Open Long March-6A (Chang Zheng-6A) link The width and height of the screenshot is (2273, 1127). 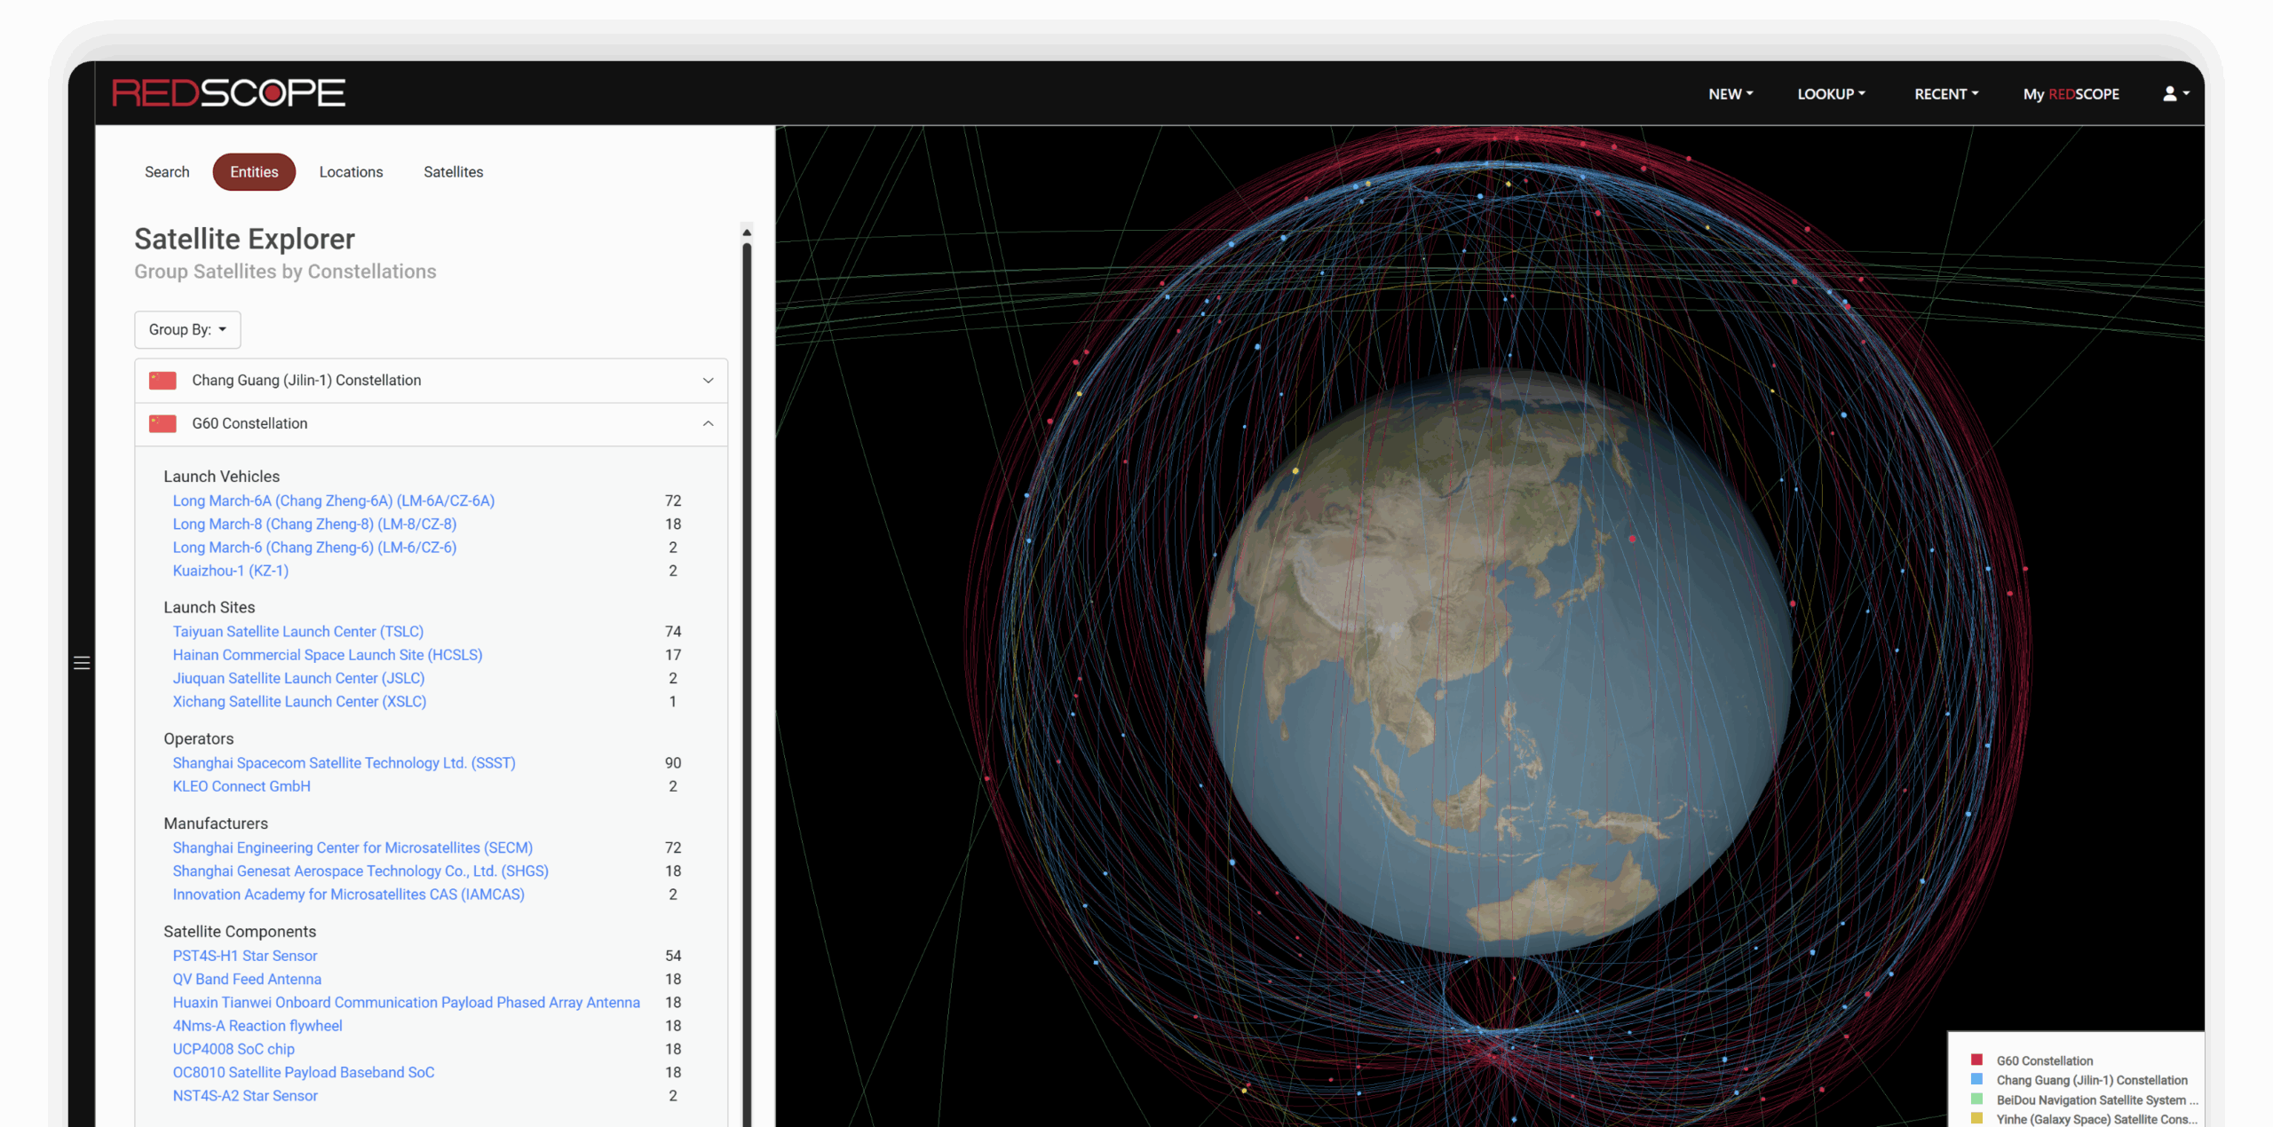point(334,500)
